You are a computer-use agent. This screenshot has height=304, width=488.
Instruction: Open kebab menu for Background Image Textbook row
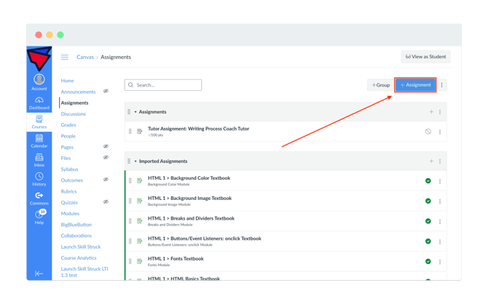pos(440,201)
